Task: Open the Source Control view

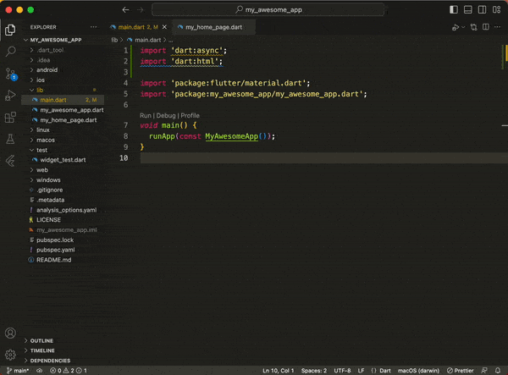Action: click(10, 73)
